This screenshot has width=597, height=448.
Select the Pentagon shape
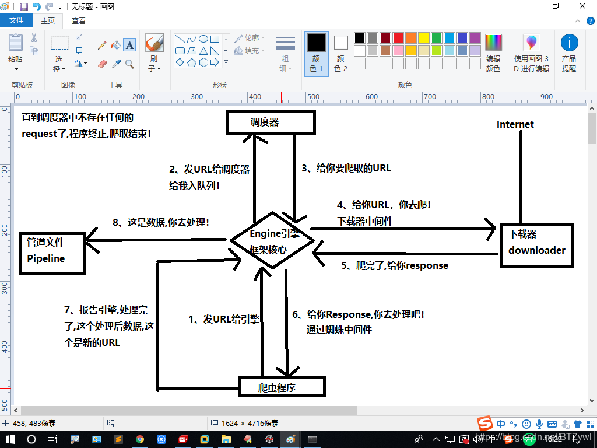point(191,62)
